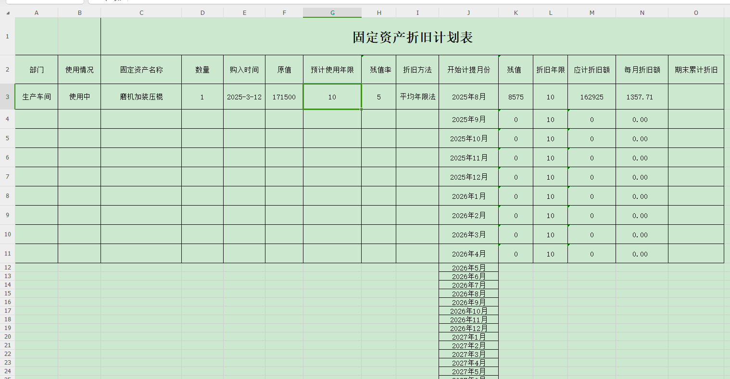Select the 应计折旧额 cell with 162925
This screenshot has width=730, height=379.
[x=592, y=97]
